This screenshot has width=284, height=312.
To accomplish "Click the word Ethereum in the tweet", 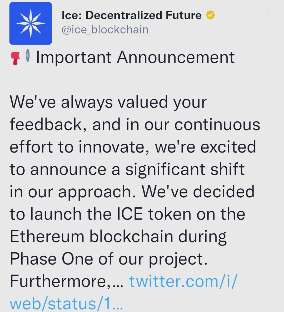I will [x=47, y=236].
